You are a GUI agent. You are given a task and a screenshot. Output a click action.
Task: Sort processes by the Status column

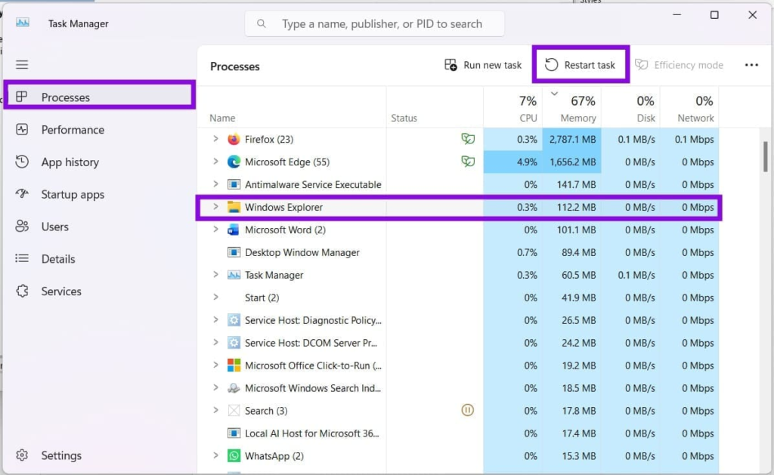pos(435,108)
